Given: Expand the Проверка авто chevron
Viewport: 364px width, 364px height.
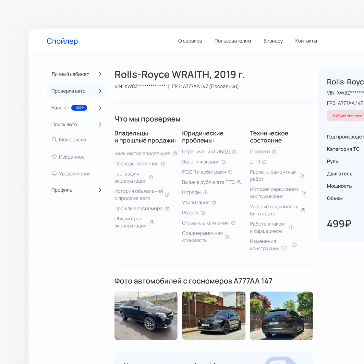Looking at the screenshot, I should tap(100, 91).
